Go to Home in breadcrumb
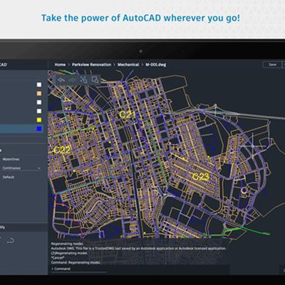Viewport: 285px width, 285px height. pyautogui.click(x=60, y=64)
